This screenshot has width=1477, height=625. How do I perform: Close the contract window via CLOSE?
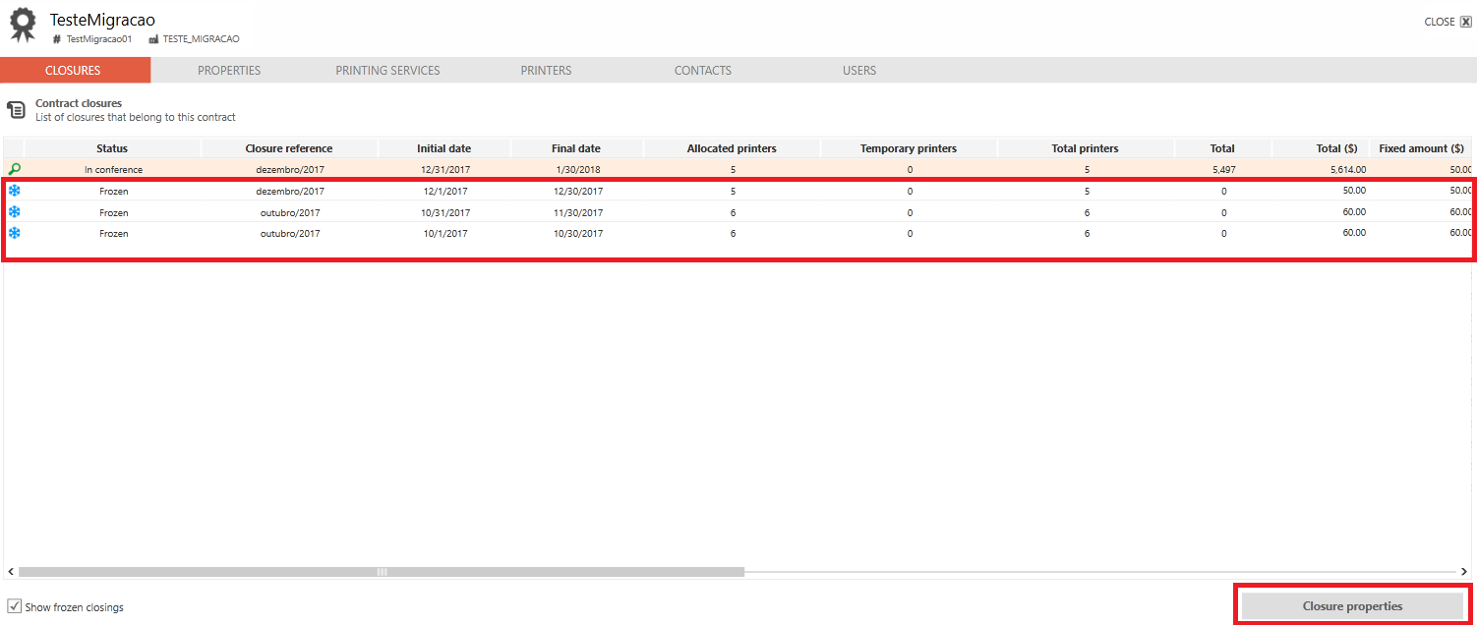(1447, 22)
